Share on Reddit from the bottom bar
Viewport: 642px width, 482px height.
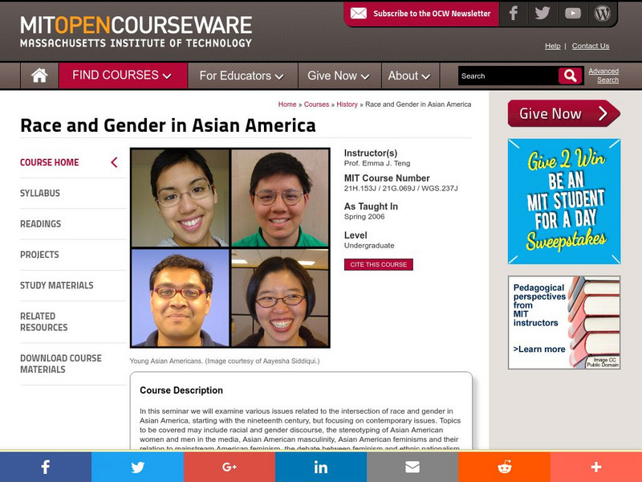click(504, 467)
